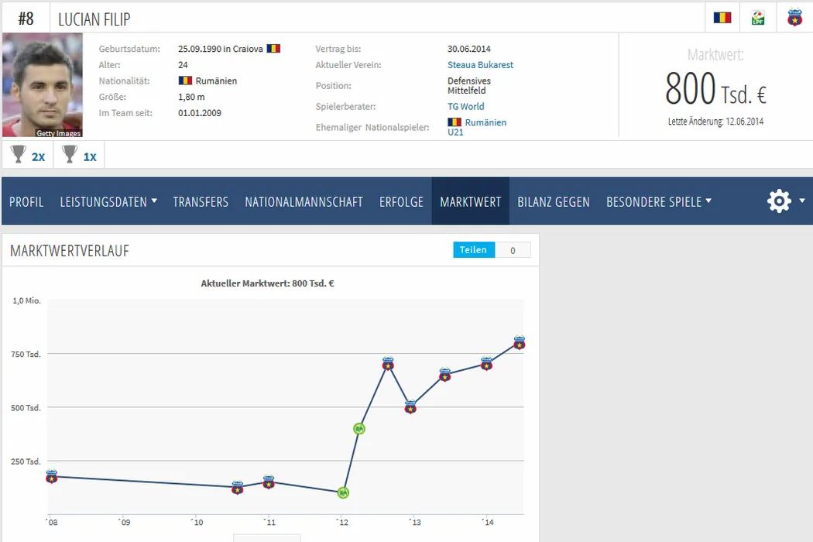
Task: Select the Bilanz gegen tab
Action: pos(554,201)
